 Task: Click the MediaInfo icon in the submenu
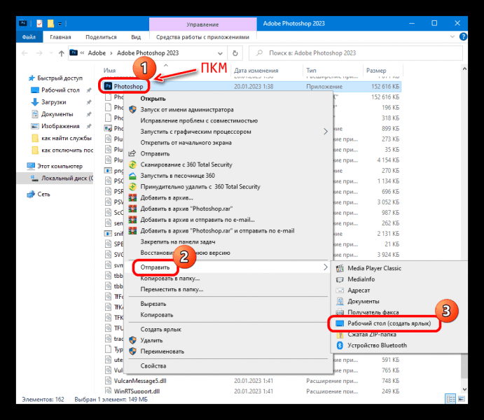pos(340,279)
